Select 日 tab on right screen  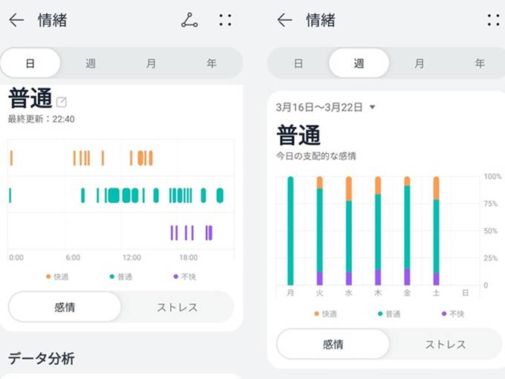coord(298,63)
